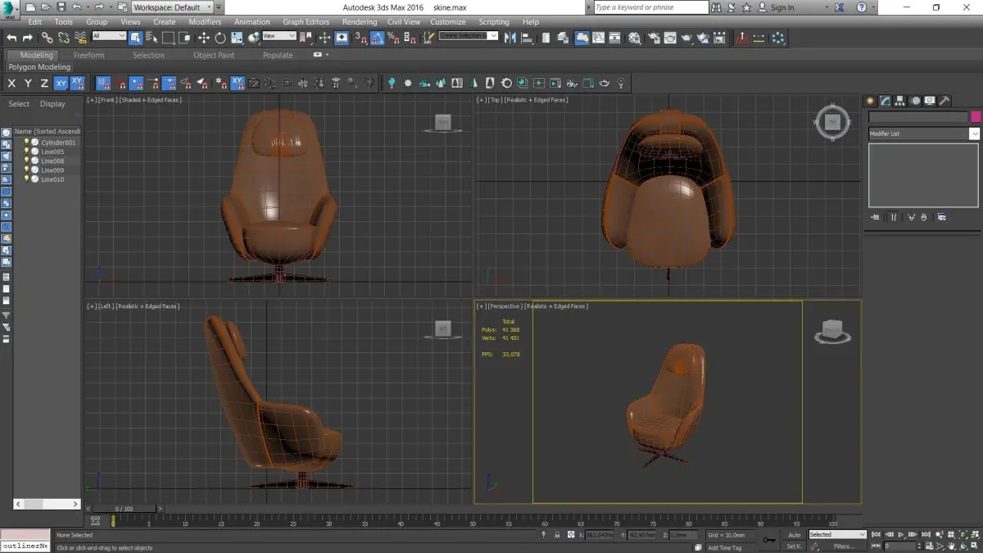Toggle XY plane axis constraint
The height and width of the screenshot is (553, 983).
(x=61, y=83)
